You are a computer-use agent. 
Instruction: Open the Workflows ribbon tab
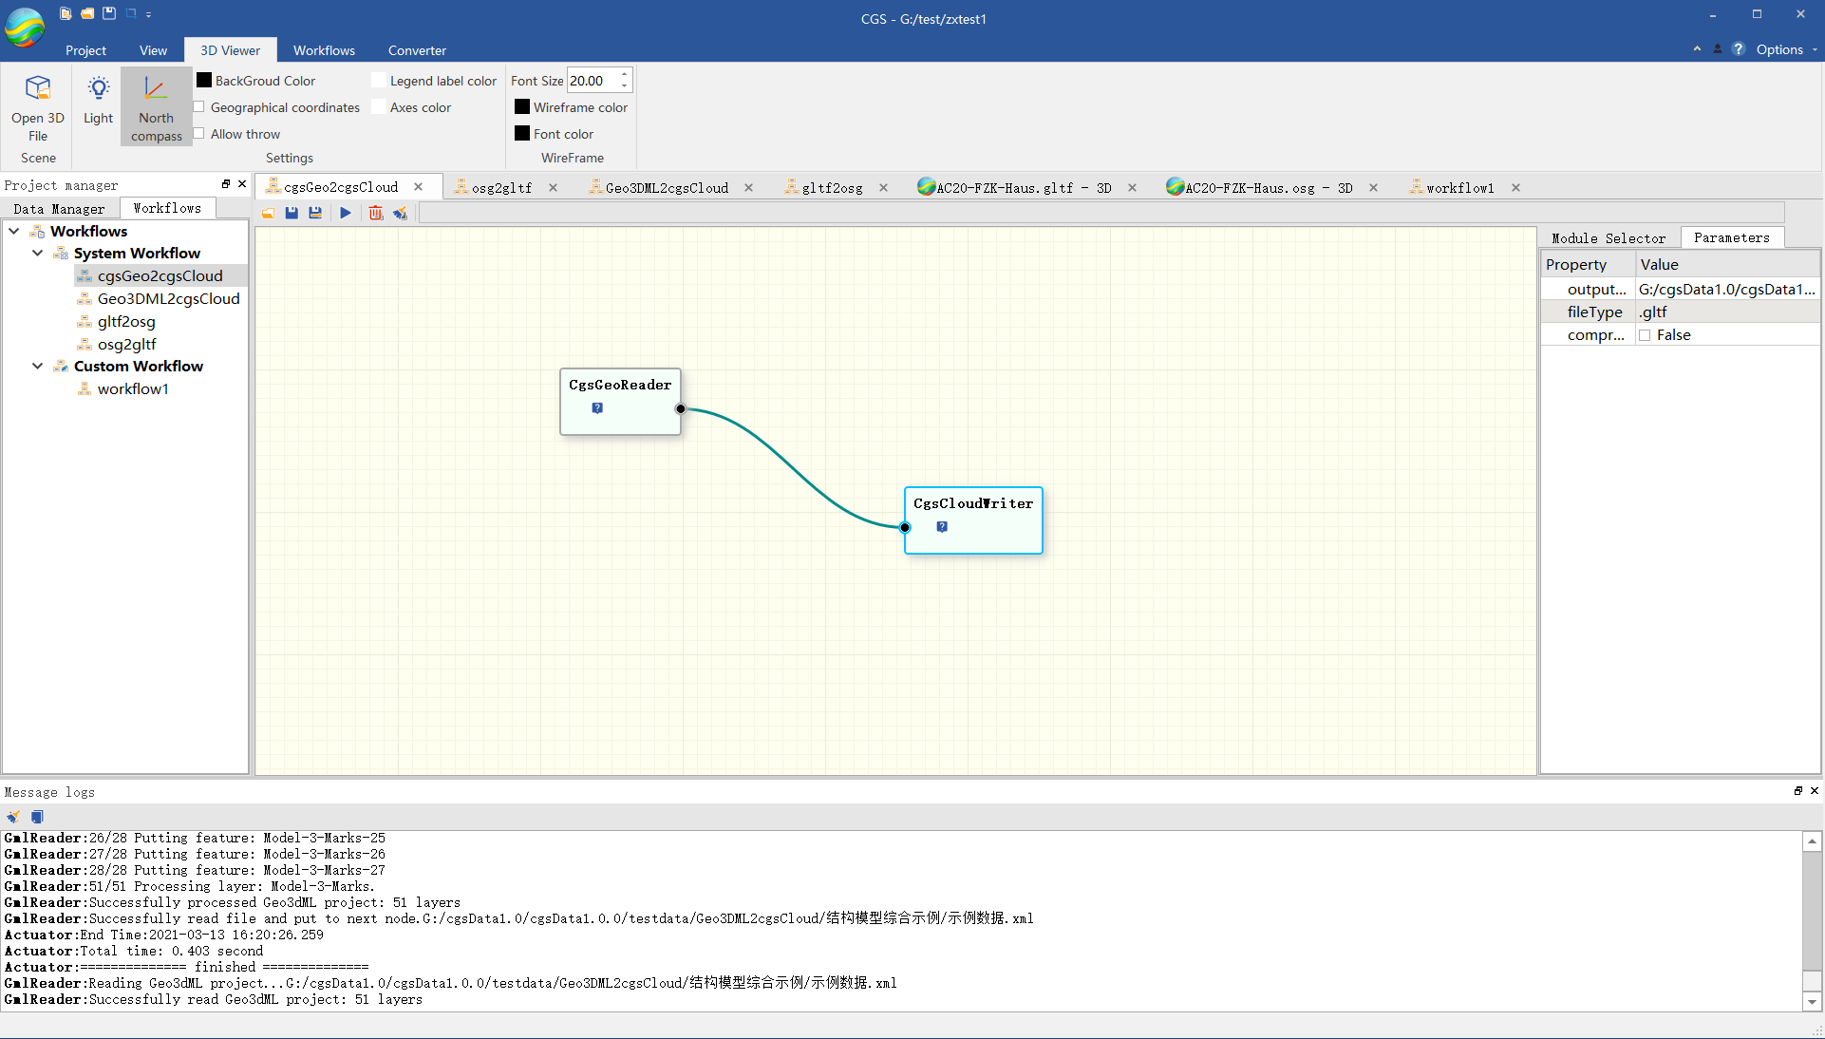tap(324, 50)
